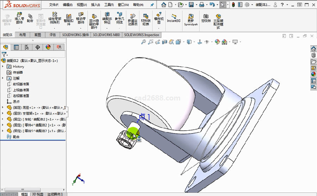This screenshot has width=317, height=196.
Task: Click the 配合 (Mate) paperclip tool
Action: [30, 18]
